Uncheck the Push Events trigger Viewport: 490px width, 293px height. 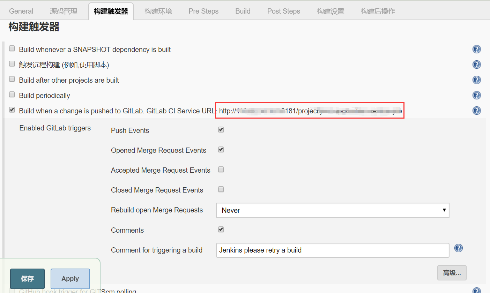pyautogui.click(x=221, y=130)
